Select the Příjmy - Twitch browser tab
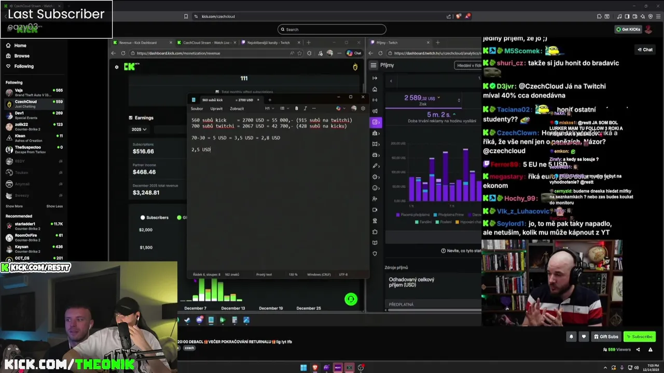This screenshot has height=373, width=664. [x=399, y=42]
